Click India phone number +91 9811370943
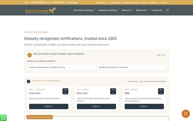The image size is (193, 121). tap(38, 2)
